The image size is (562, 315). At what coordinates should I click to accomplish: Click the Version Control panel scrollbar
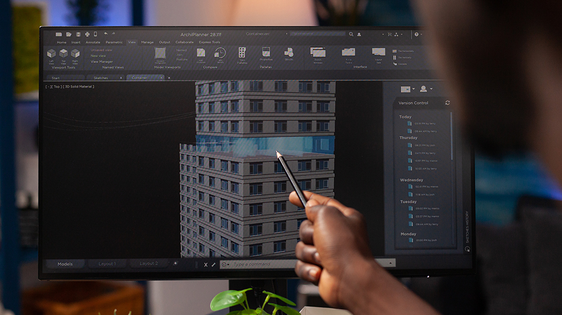pos(451,136)
